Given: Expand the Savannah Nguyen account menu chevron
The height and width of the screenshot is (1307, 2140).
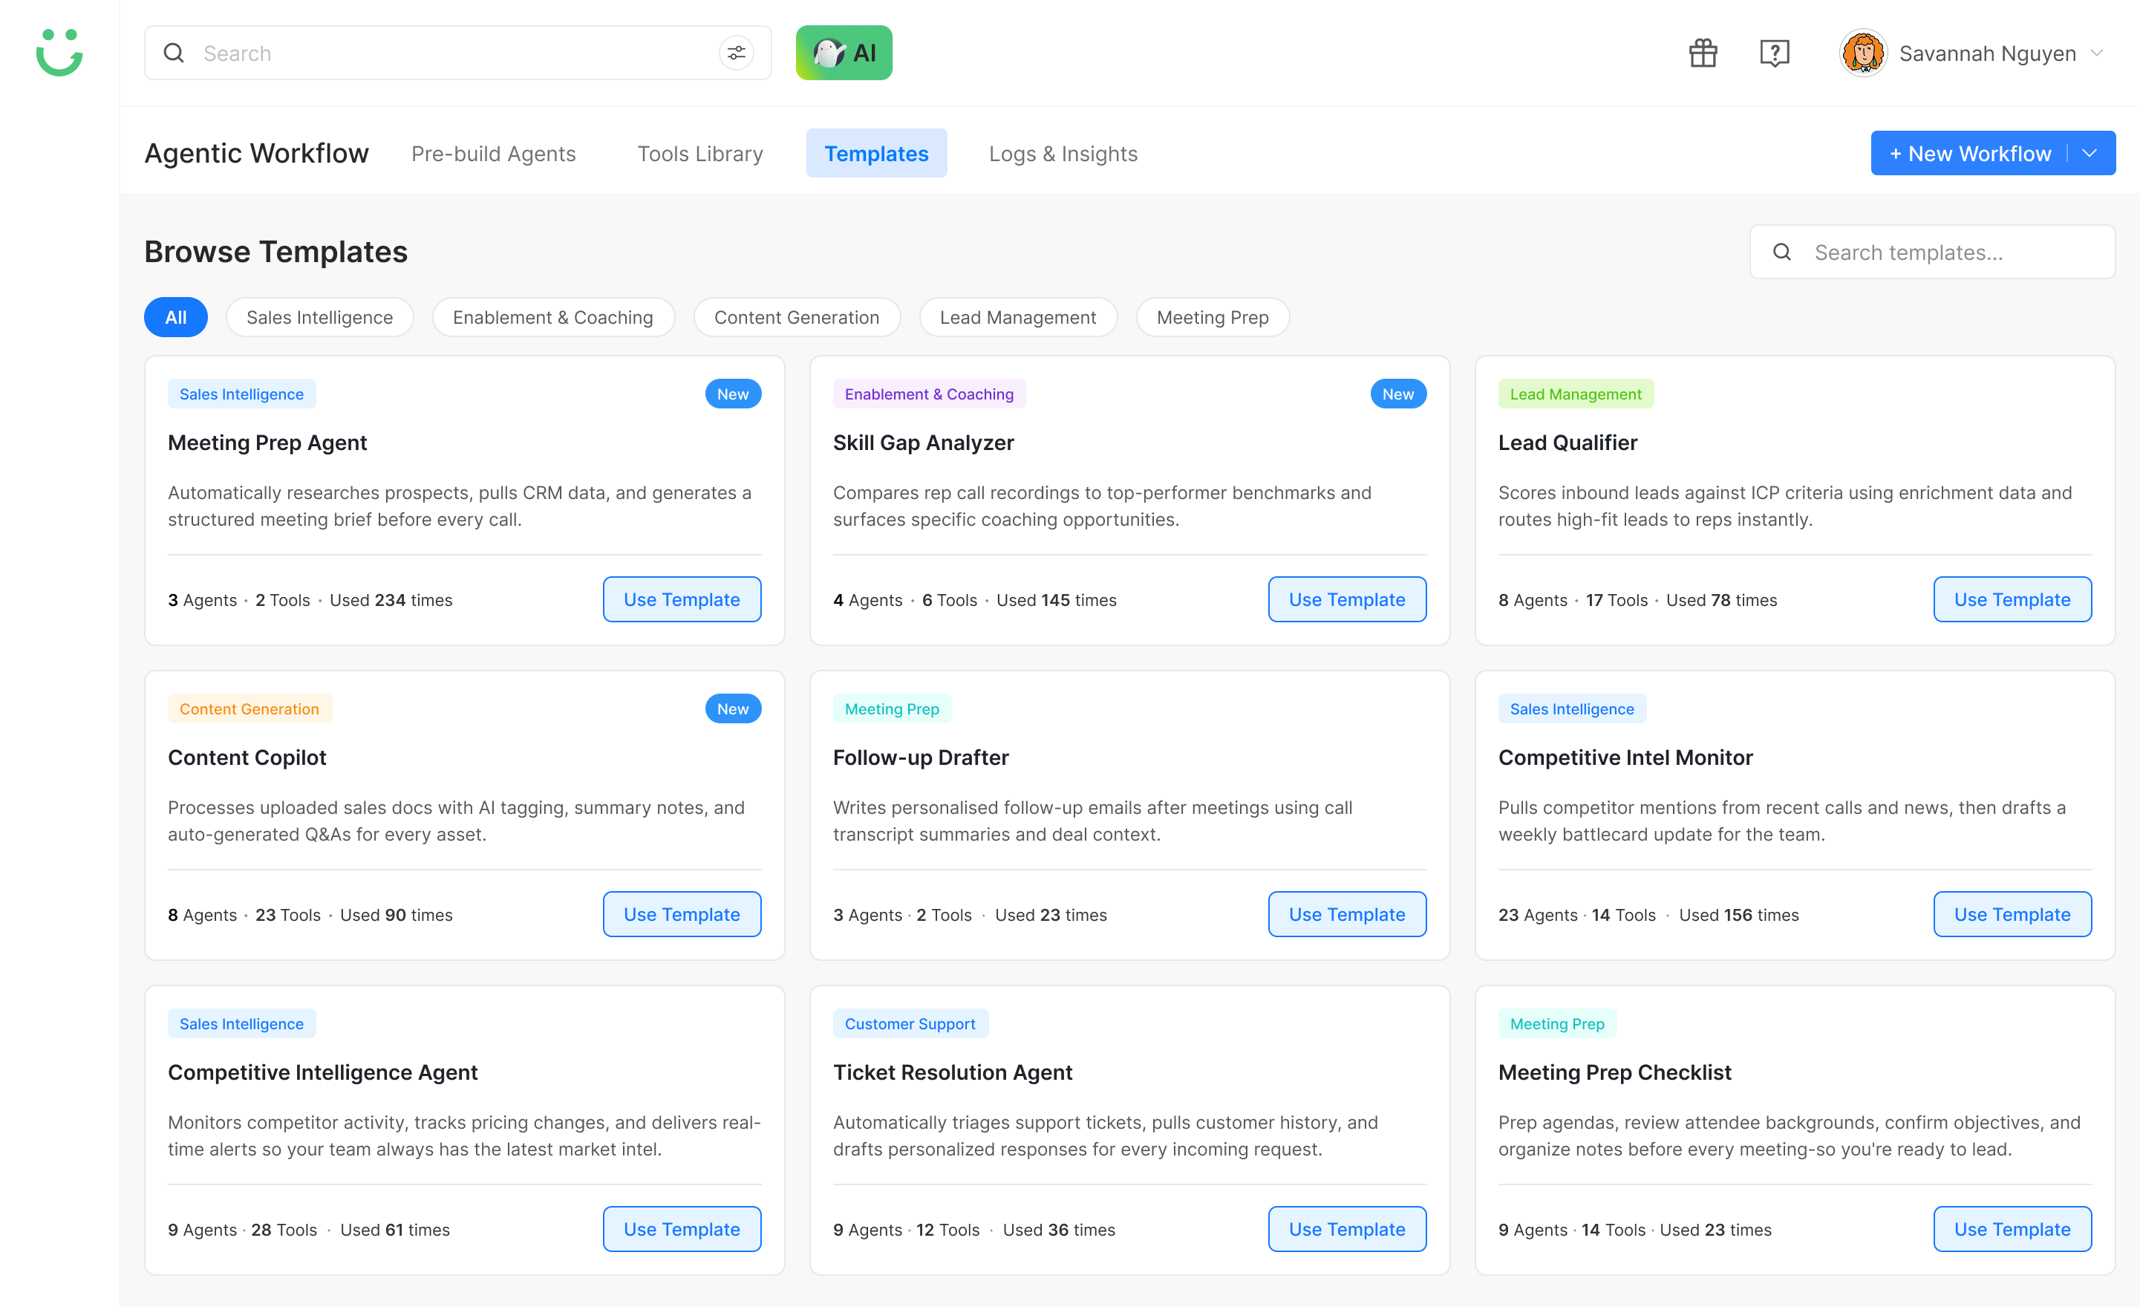Looking at the screenshot, I should pos(2097,53).
